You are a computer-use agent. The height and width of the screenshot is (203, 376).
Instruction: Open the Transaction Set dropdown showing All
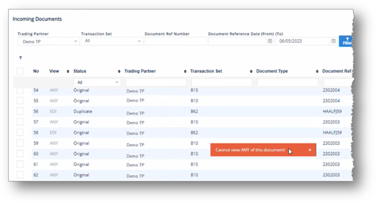[112, 41]
